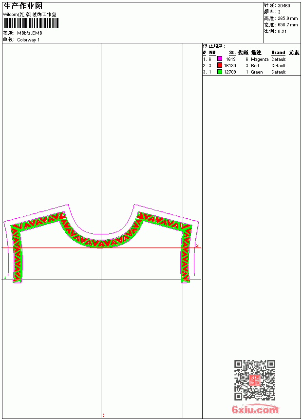Click the Brand column header
The image size is (302, 419).
tap(278, 53)
